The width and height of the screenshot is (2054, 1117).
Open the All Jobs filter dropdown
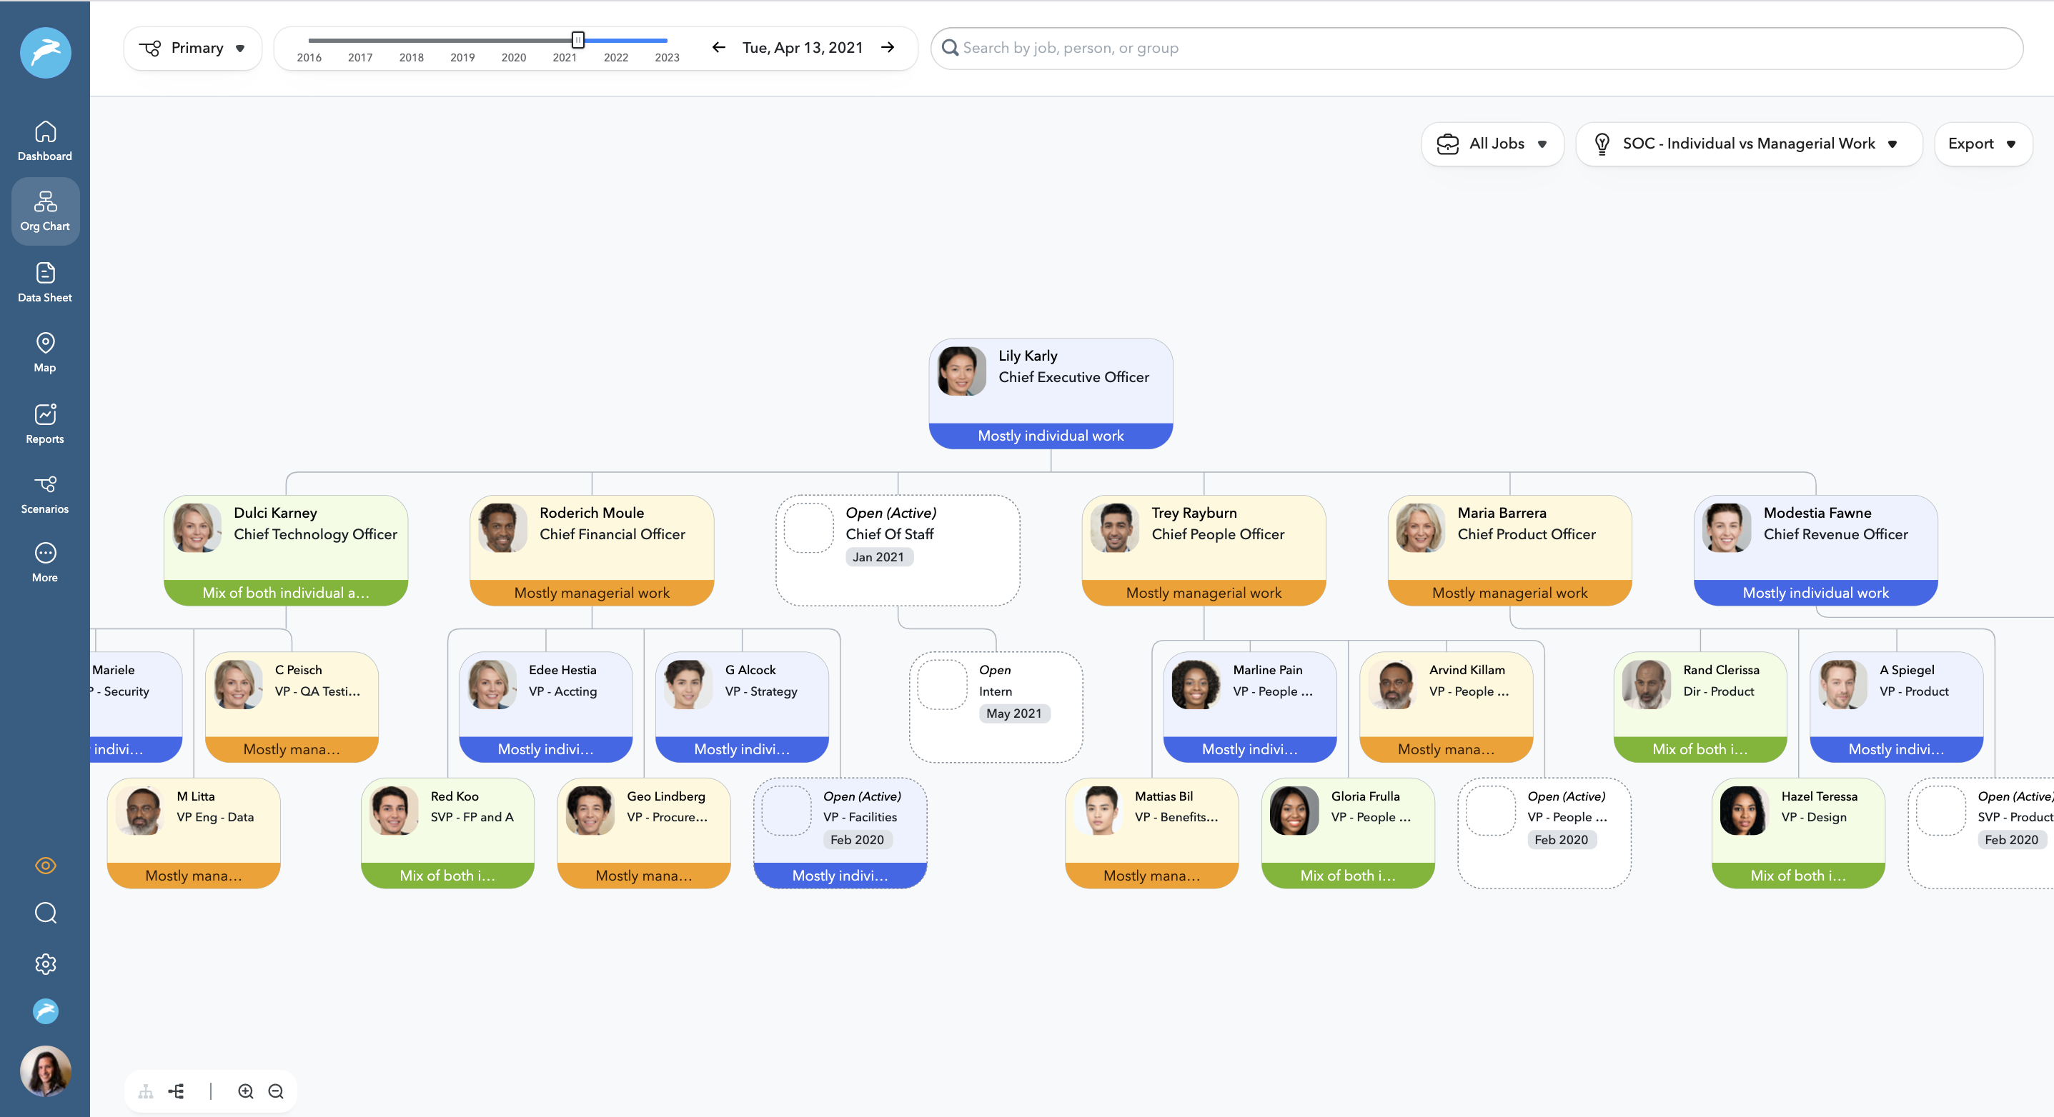coord(1492,144)
